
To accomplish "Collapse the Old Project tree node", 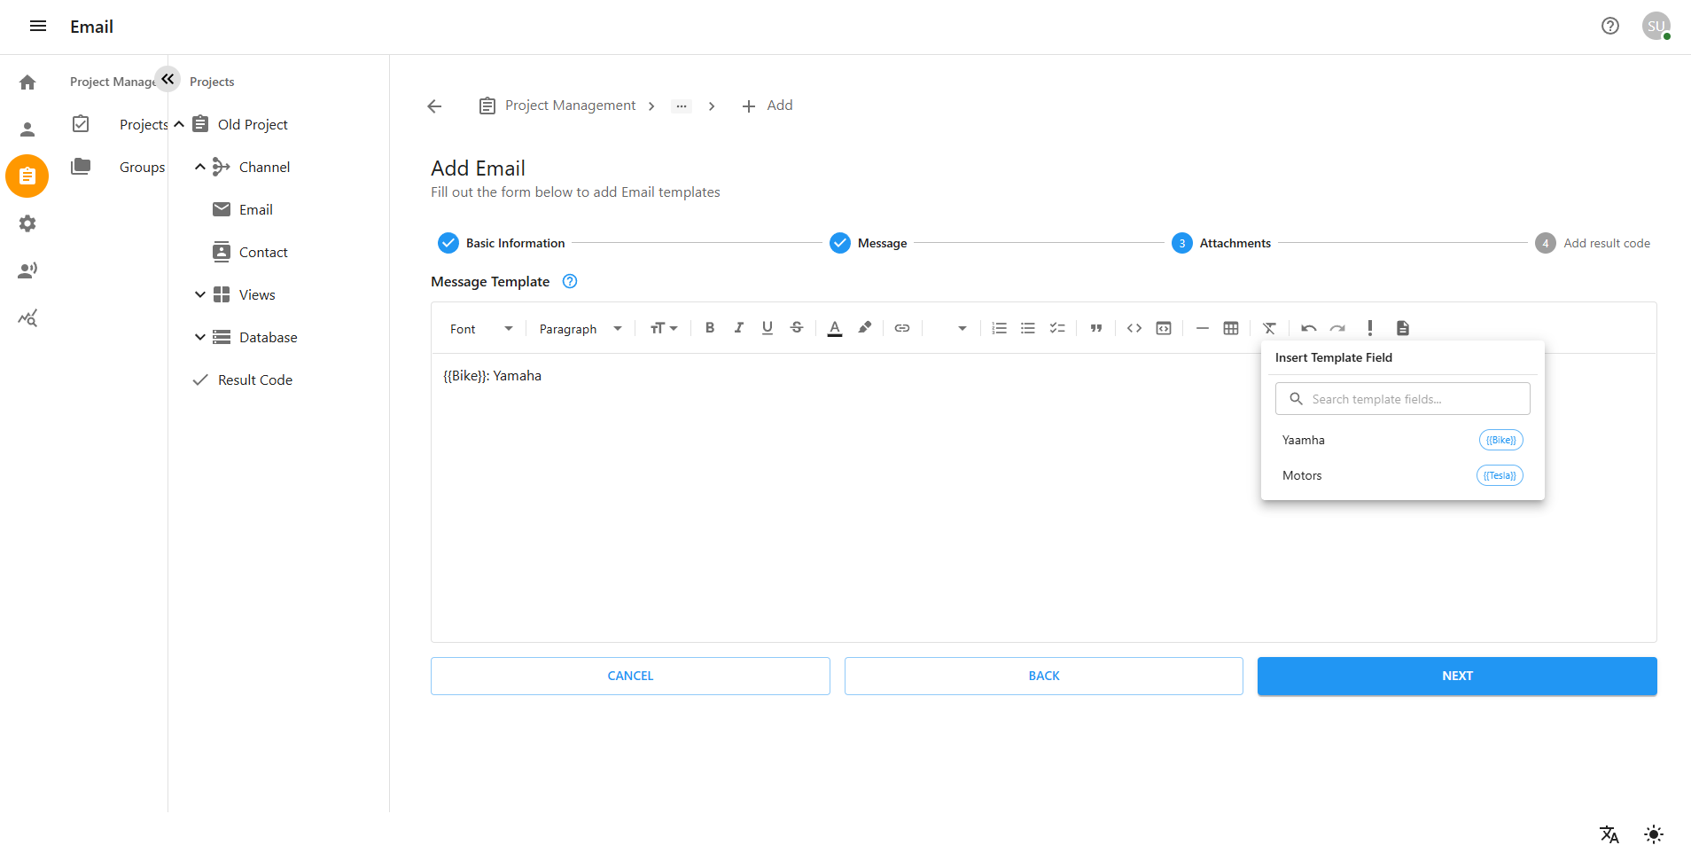I will [179, 124].
